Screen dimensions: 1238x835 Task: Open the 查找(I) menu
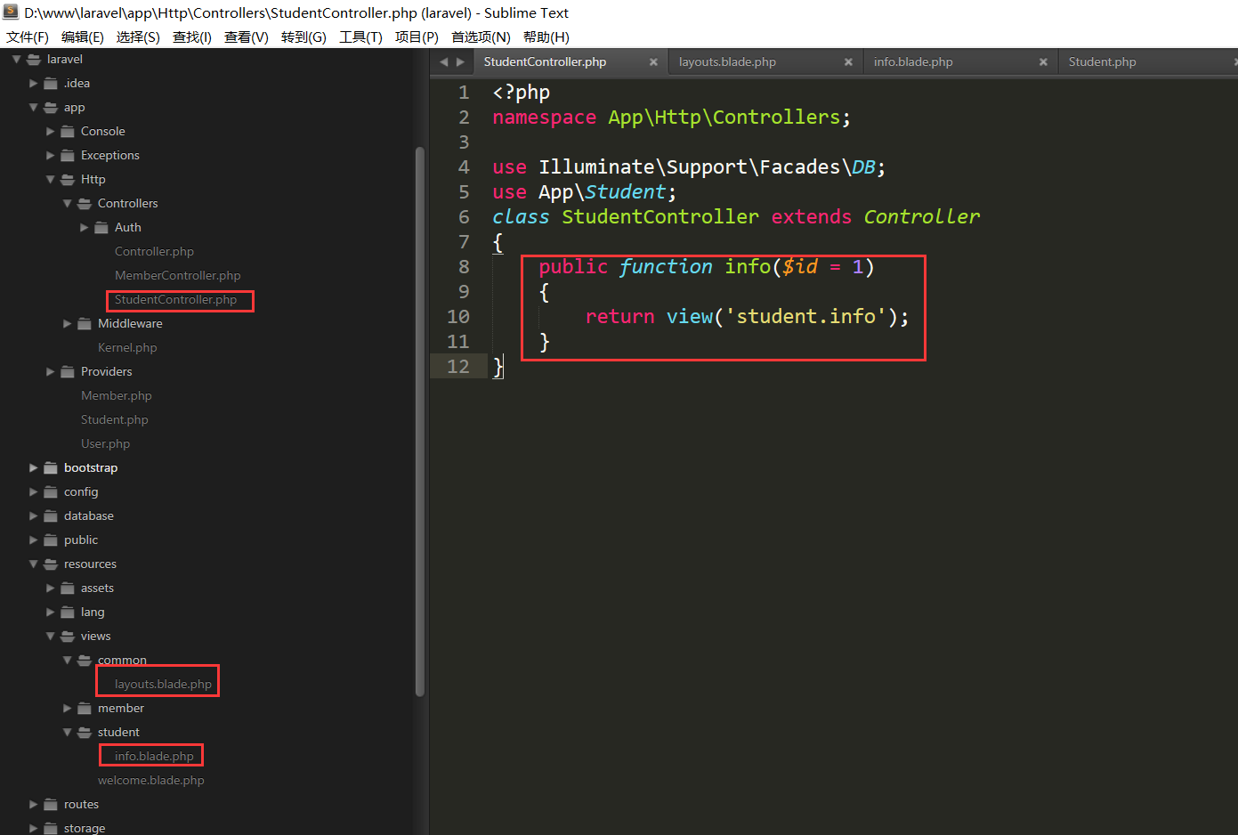pyautogui.click(x=192, y=36)
